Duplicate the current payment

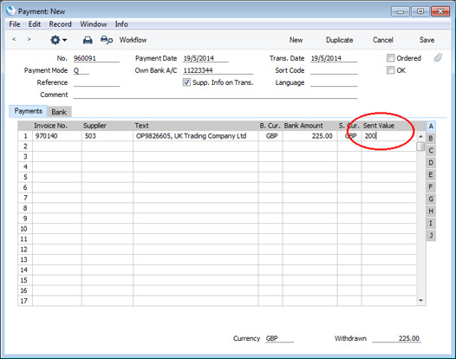click(339, 40)
